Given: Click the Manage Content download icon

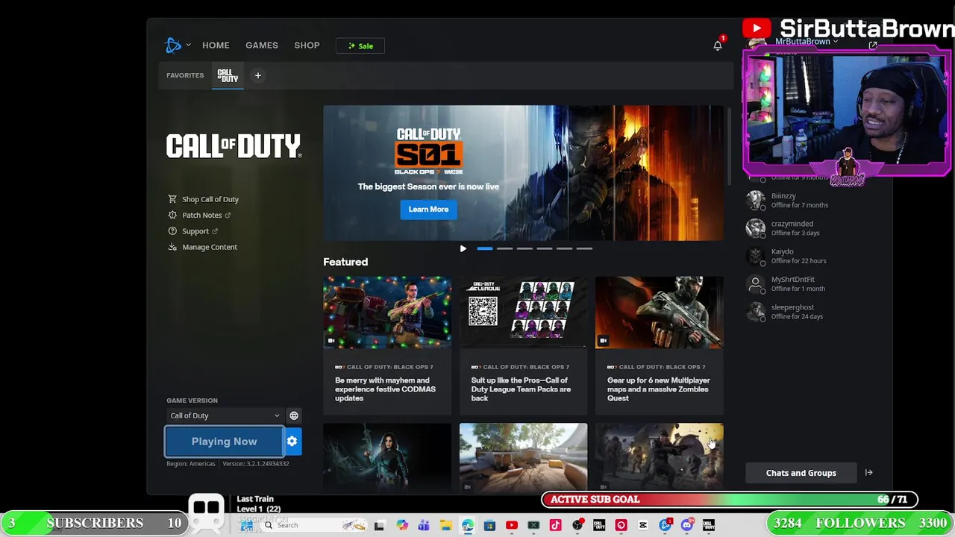Looking at the screenshot, I should click(172, 247).
